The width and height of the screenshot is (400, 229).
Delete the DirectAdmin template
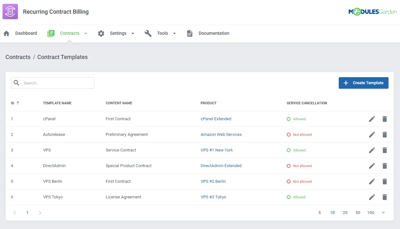(385, 166)
